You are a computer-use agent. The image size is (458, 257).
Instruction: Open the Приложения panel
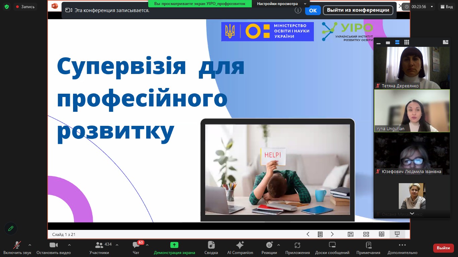(x=297, y=248)
